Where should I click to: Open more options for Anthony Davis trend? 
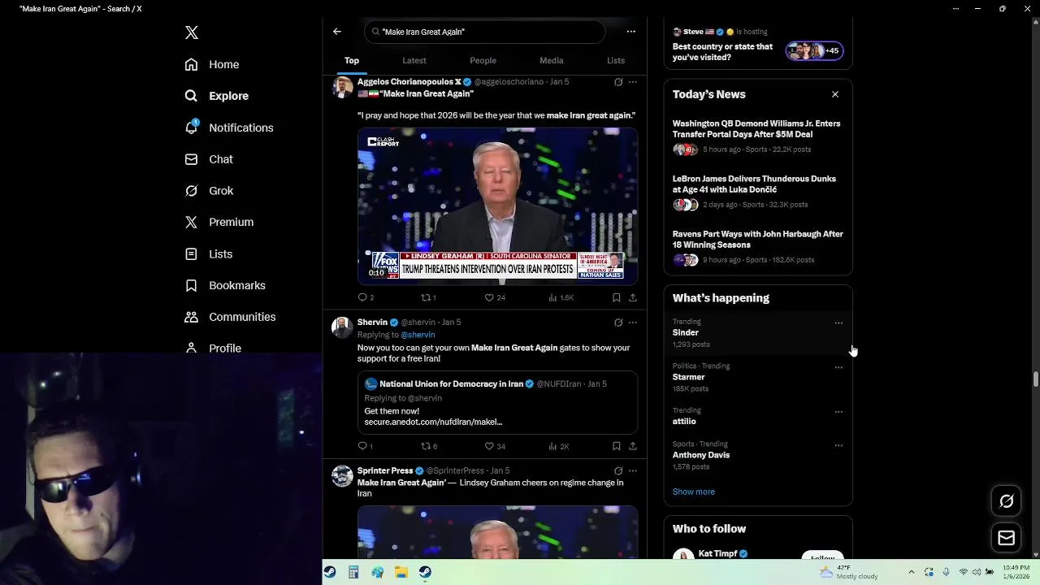click(x=838, y=445)
